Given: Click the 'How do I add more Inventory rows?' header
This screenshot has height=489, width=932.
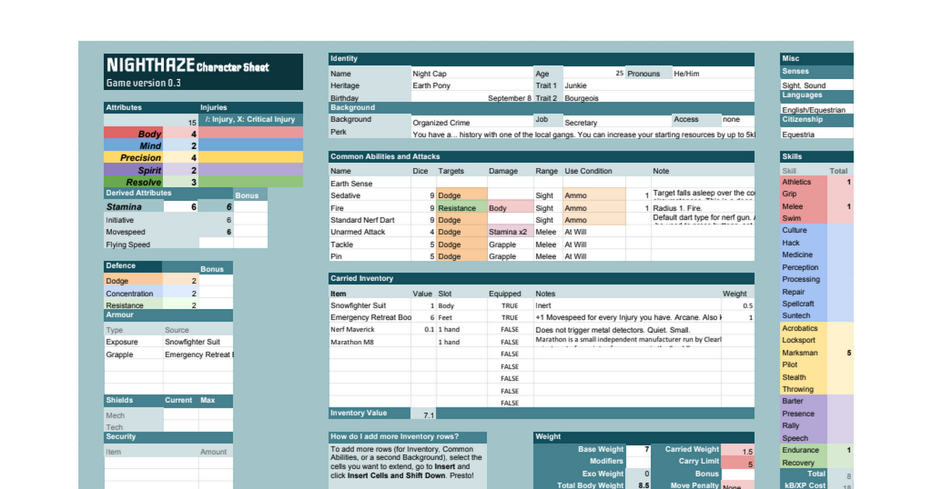Looking at the screenshot, I should pyautogui.click(x=408, y=436).
